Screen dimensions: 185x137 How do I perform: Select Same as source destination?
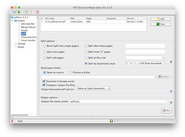pyautogui.click(x=45, y=72)
